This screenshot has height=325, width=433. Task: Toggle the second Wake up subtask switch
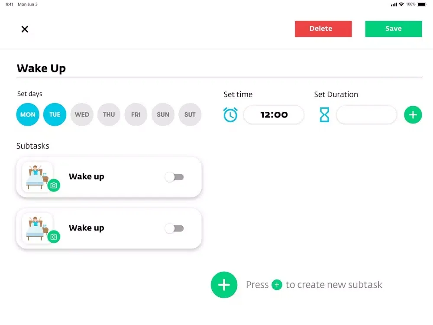coord(174,228)
